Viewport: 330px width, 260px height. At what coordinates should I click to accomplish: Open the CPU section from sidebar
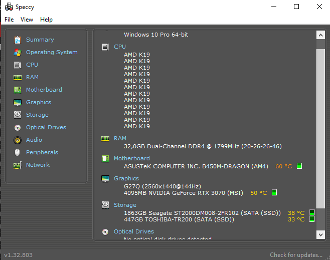point(32,65)
